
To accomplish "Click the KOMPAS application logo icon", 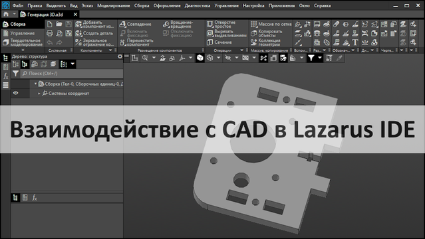I will (6, 5).
